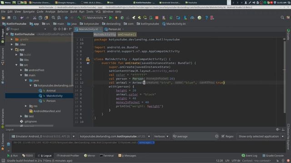Open the Android Profiler tool window button
This screenshot has width=291, height=163.
coord(68,156)
